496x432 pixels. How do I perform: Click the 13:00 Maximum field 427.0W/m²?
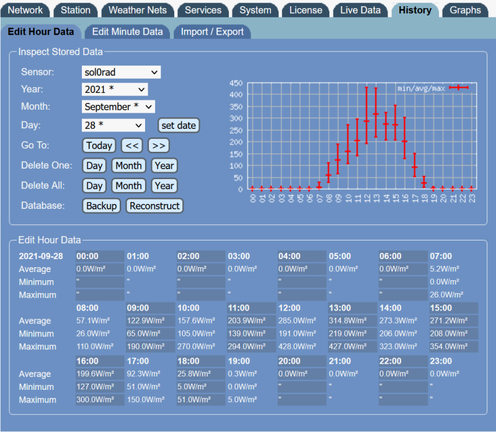click(x=352, y=347)
